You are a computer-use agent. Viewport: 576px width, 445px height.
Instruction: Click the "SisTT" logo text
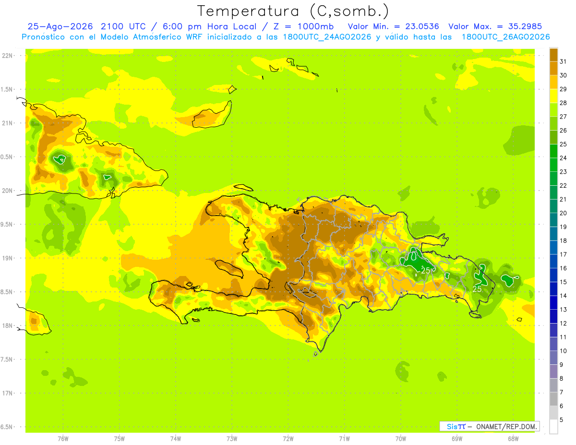pos(456,426)
